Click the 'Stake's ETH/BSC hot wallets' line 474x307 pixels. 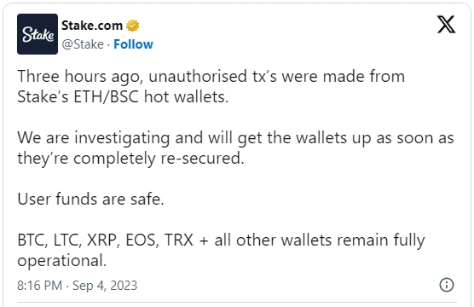coord(123,96)
